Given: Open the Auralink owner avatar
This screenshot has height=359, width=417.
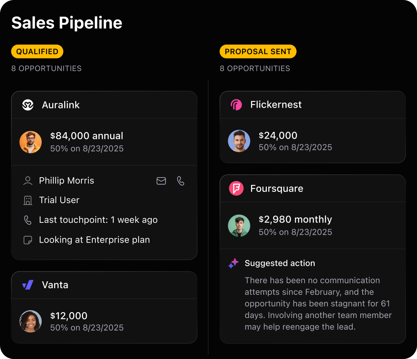Looking at the screenshot, I should coord(31,142).
